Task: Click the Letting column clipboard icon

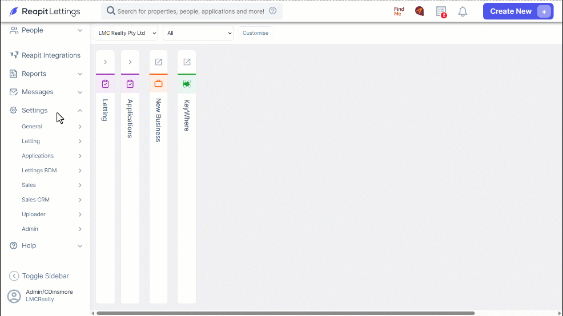Action: click(105, 84)
